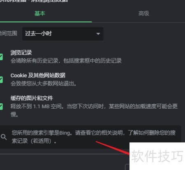Open the 高级 tab

pyautogui.click(x=144, y=14)
